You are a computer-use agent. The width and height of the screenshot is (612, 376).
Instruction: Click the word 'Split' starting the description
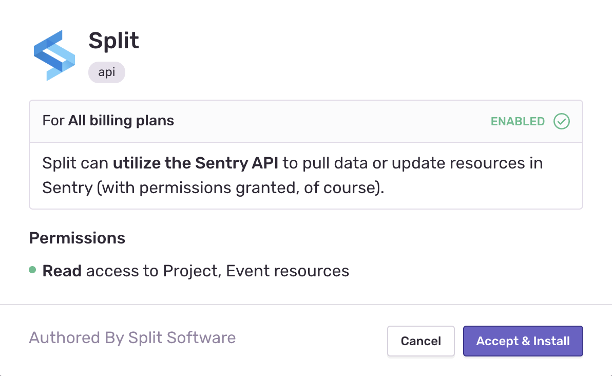tap(60, 163)
